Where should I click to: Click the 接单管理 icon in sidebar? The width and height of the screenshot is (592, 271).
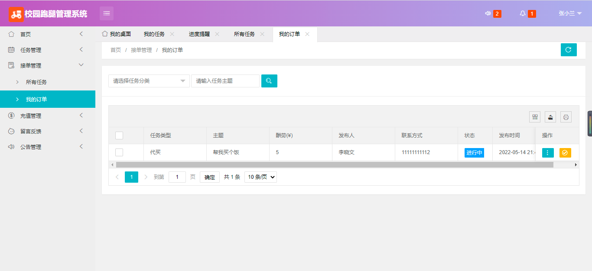tap(11, 65)
